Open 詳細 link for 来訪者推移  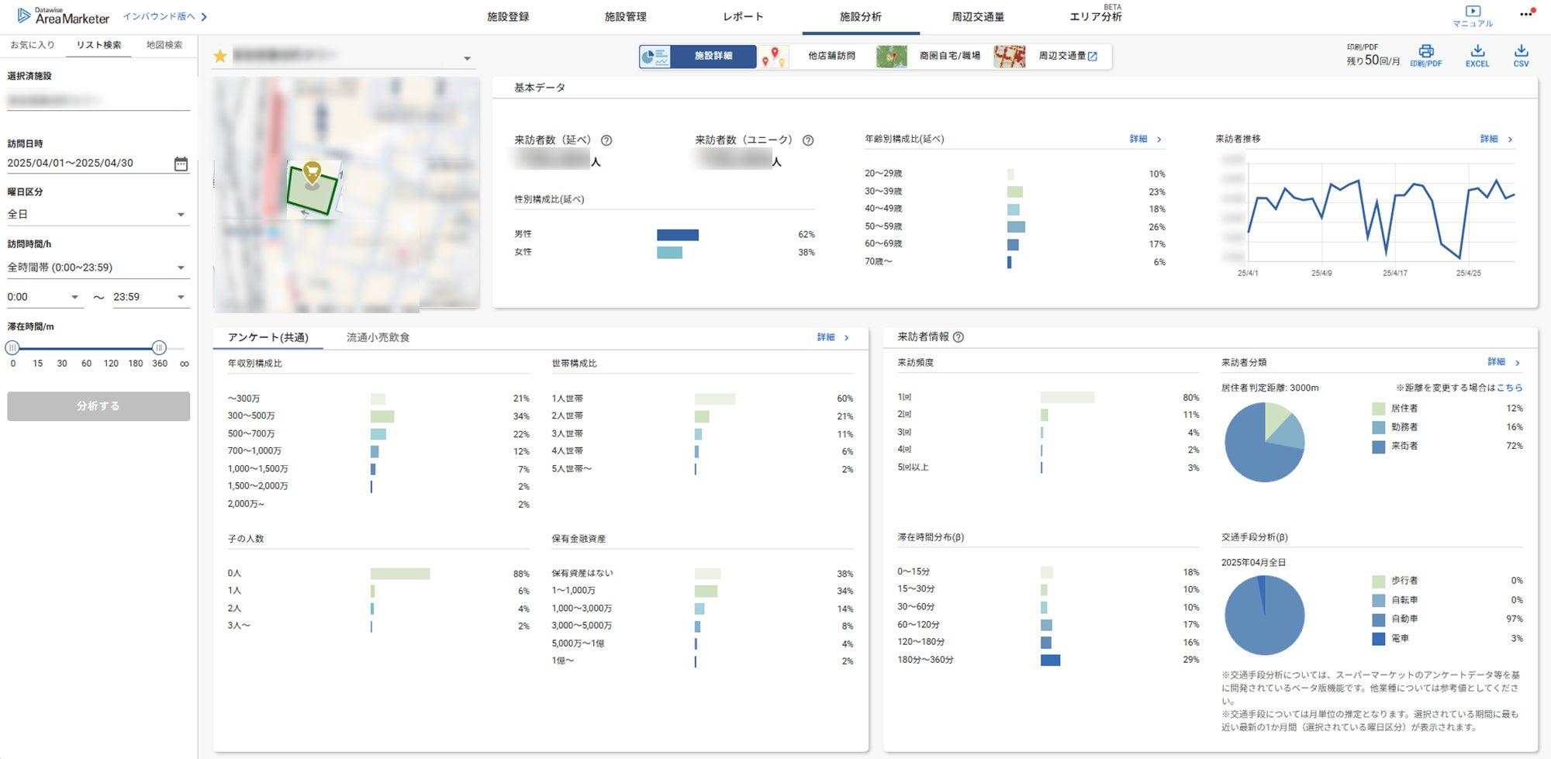(x=1496, y=140)
